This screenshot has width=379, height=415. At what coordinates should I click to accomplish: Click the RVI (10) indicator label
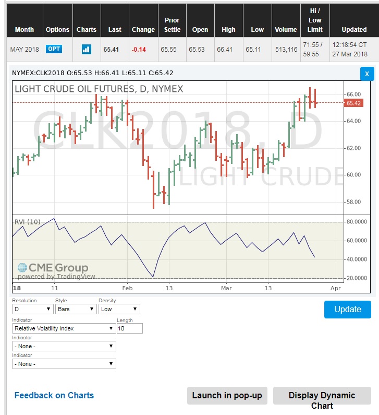tap(27, 222)
